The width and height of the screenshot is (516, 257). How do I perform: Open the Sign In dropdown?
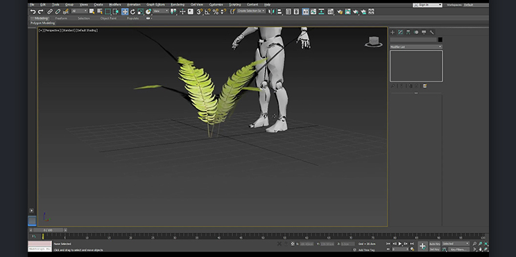point(427,5)
